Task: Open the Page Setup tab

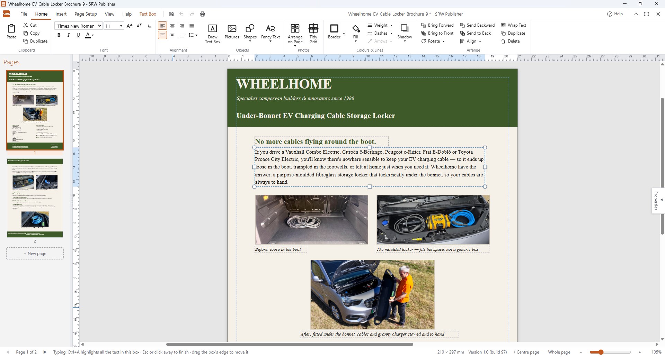Action: 86,14
